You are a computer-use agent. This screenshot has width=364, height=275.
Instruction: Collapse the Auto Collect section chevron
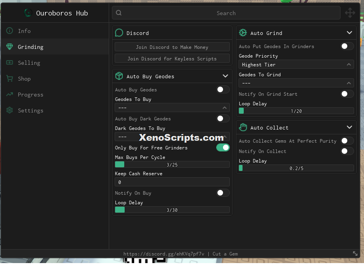349,127
